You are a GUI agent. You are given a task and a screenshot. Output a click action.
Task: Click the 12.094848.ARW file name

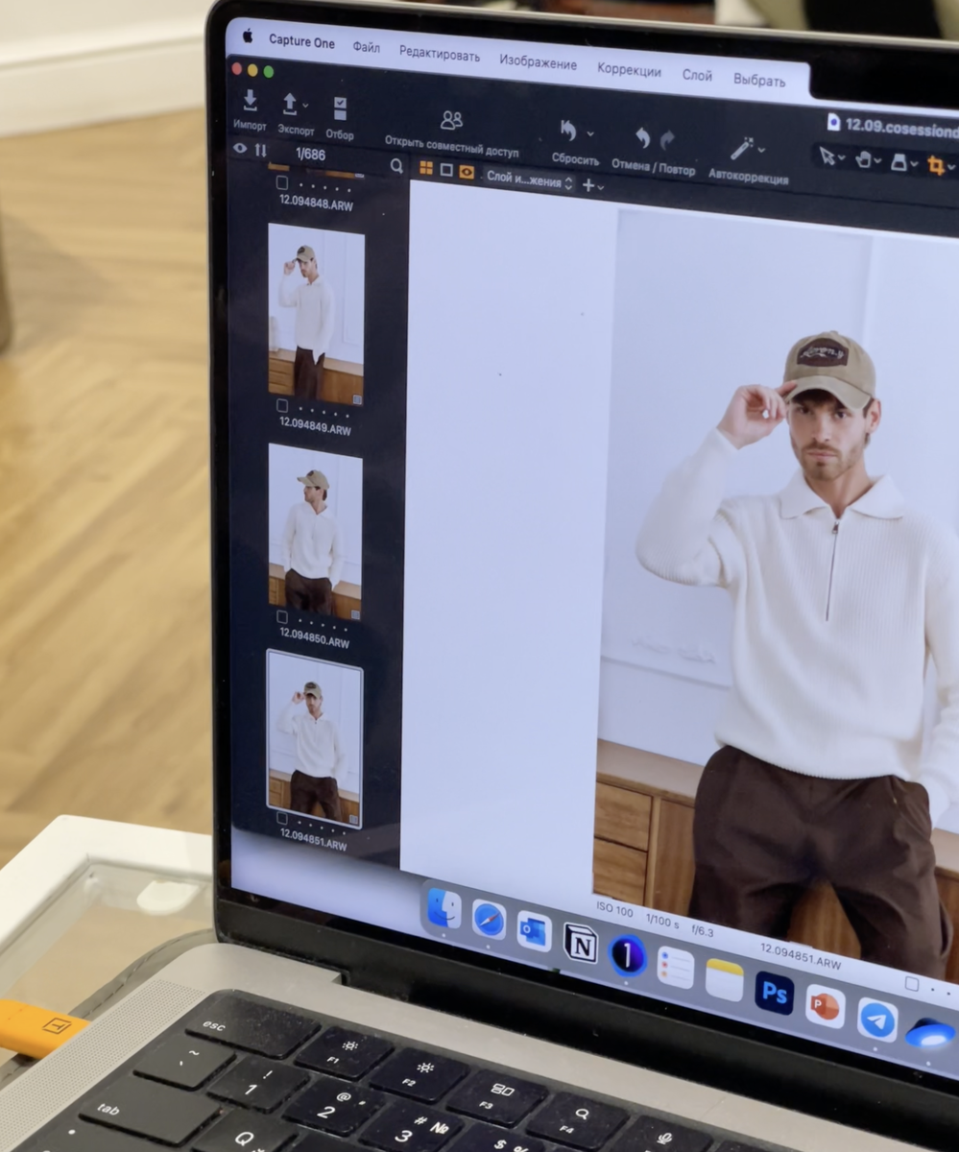point(316,202)
